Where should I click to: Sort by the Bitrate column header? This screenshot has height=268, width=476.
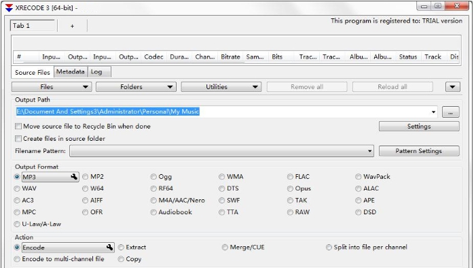click(x=230, y=57)
